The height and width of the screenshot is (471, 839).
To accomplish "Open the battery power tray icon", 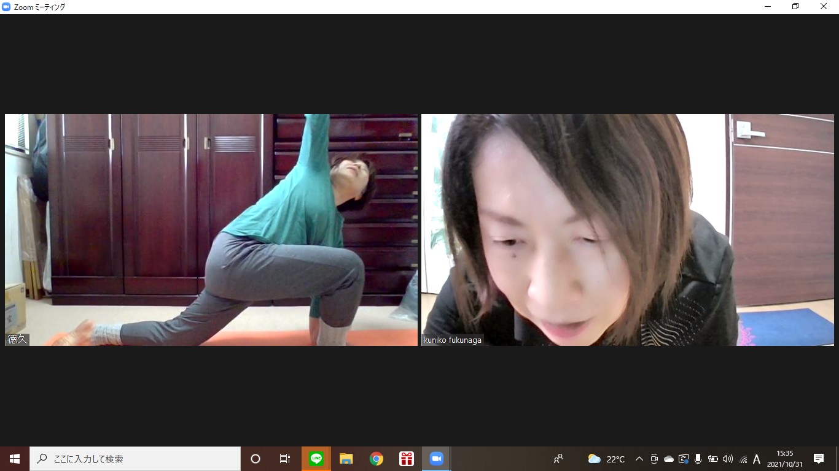I will 713,459.
